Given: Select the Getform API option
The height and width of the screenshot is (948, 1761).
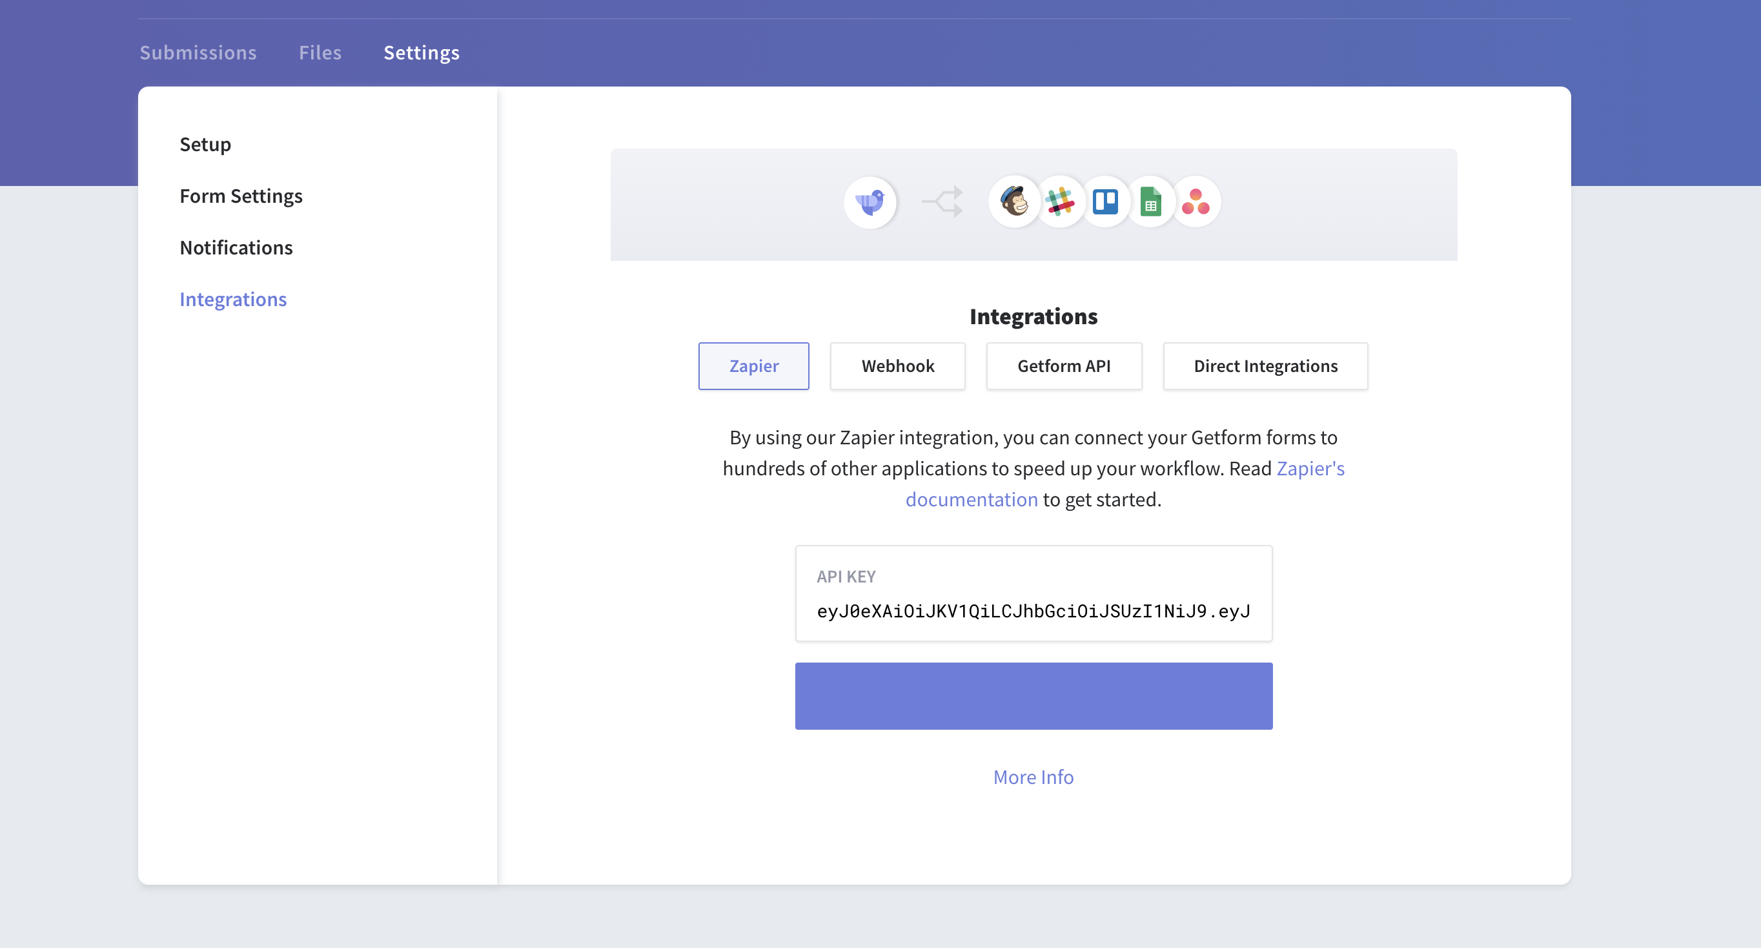Looking at the screenshot, I should [x=1064, y=366].
